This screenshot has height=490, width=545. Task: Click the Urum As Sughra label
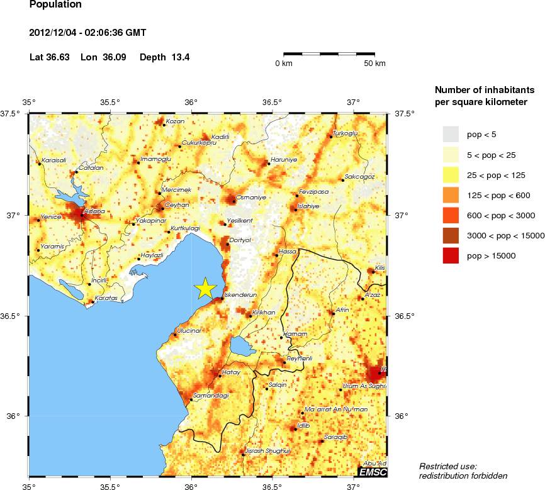pos(364,386)
